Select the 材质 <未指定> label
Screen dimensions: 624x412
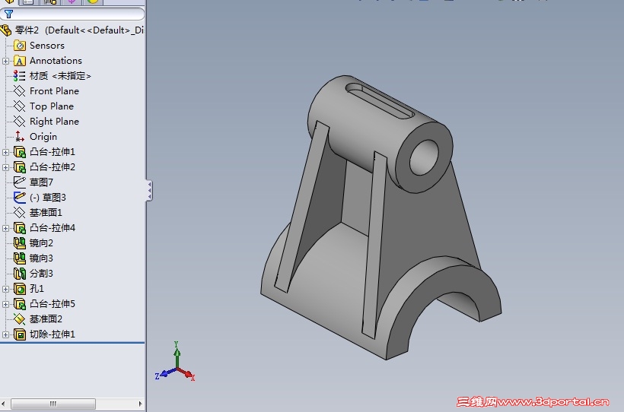[60, 75]
